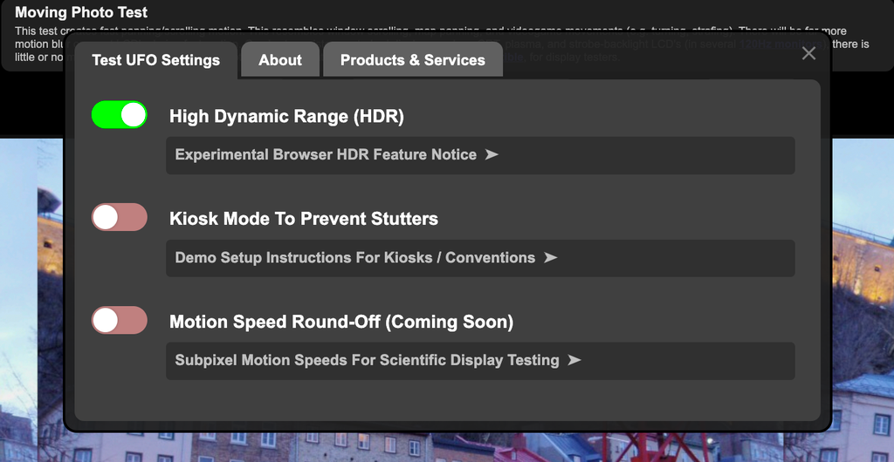Viewport: 894px width, 462px height.
Task: Expand Subpixel Motion Speeds text
Action: pyautogui.click(x=367, y=360)
